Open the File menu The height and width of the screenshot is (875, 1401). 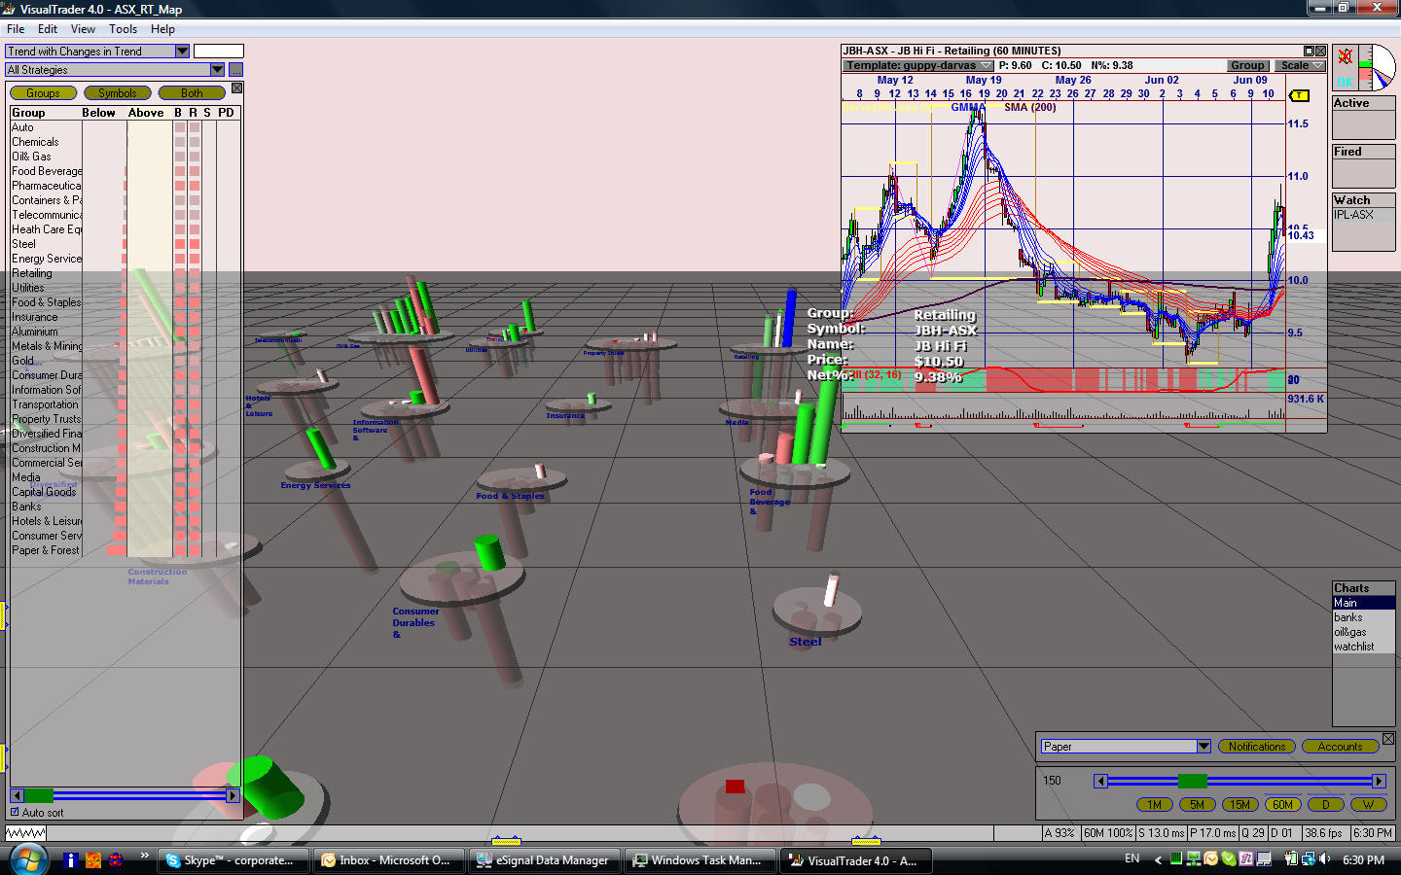(x=16, y=29)
